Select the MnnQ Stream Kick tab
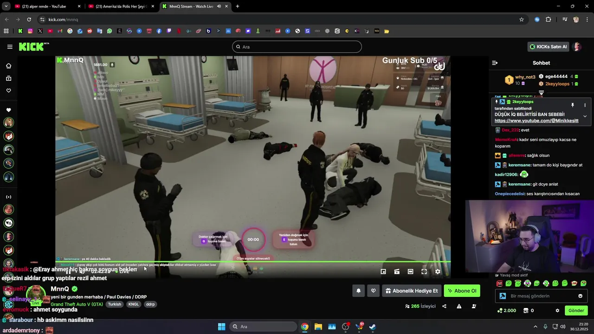The height and width of the screenshot is (334, 594). point(195,6)
